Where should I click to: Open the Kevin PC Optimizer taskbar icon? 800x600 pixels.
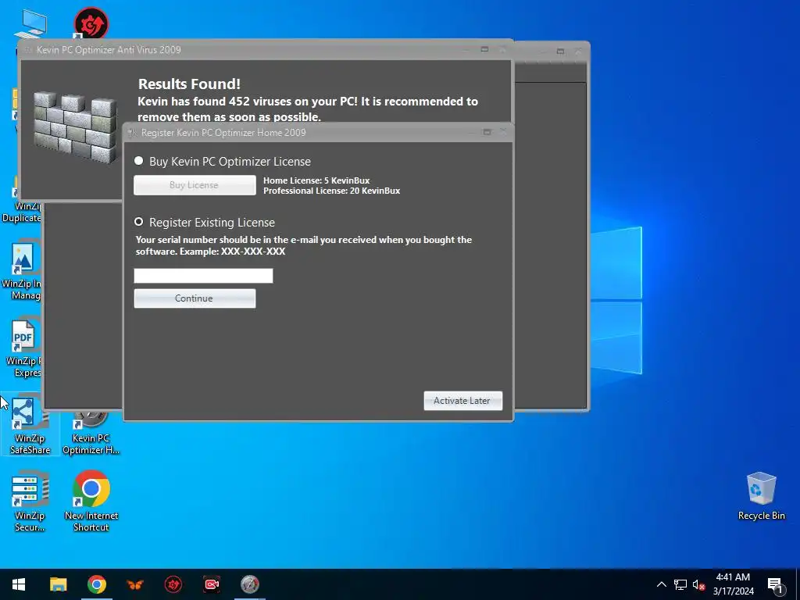pos(250,584)
